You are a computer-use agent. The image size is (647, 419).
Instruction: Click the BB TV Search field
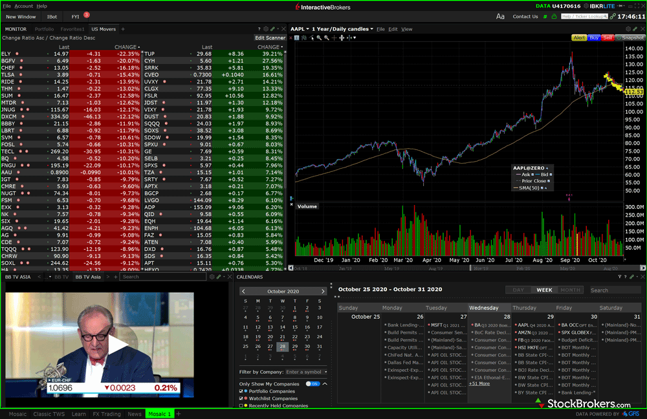point(162,277)
